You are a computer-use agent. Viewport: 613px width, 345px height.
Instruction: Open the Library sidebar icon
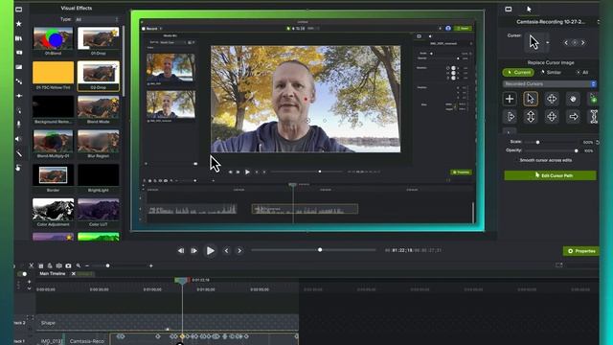19,38
